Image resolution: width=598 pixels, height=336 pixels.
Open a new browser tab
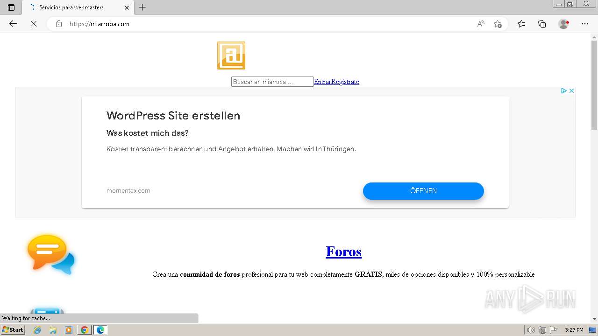(x=142, y=7)
